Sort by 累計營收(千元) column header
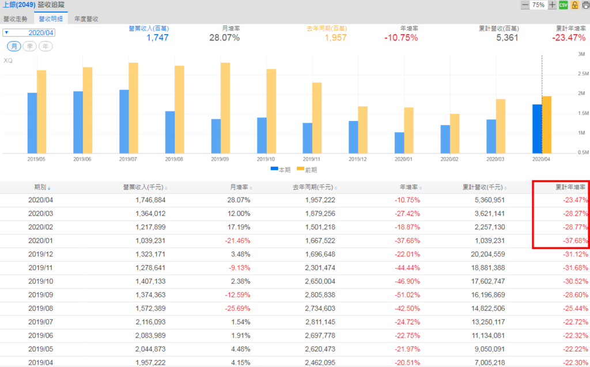Image resolution: width=590 pixels, height=367 pixels. click(x=485, y=187)
